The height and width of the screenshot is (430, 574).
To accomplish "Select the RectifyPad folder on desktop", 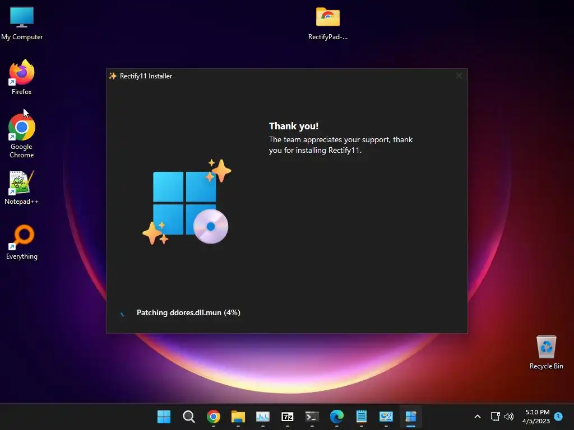I will (x=327, y=24).
